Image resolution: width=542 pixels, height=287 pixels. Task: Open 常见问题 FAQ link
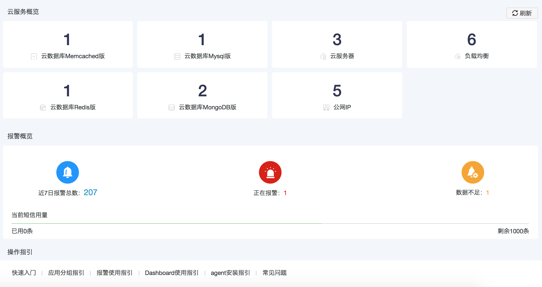(275, 273)
